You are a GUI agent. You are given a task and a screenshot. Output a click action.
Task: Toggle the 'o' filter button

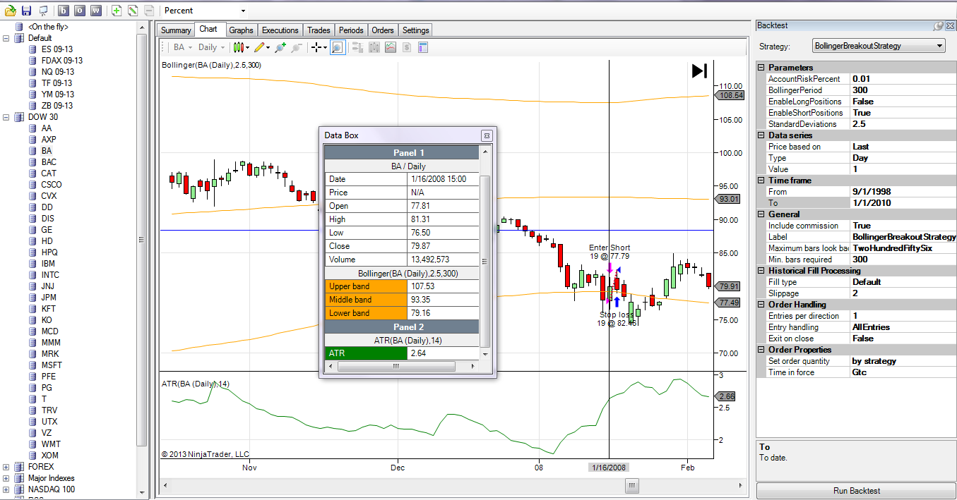click(80, 11)
